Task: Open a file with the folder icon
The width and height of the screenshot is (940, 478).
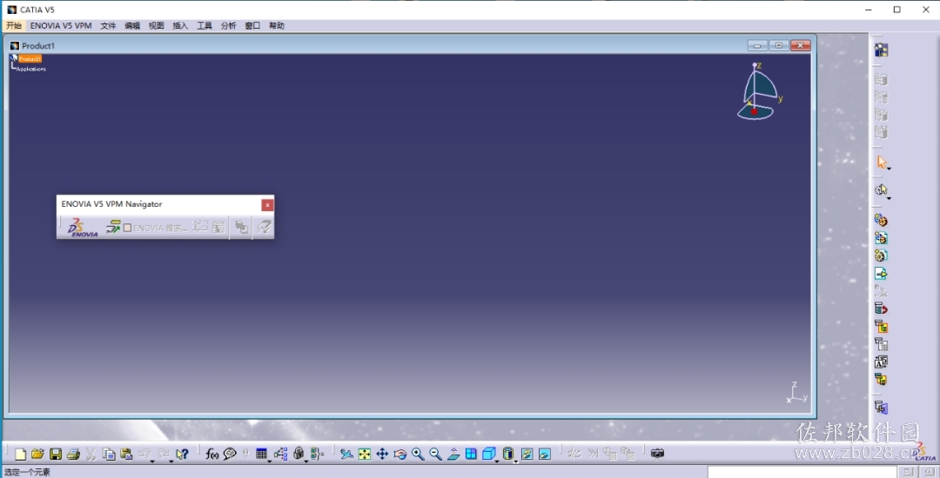Action: pos(37,454)
